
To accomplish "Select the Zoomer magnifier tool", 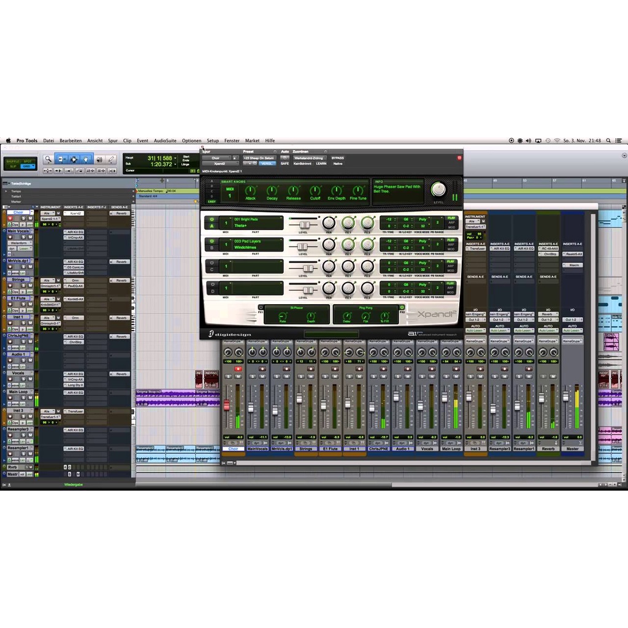I will click(48, 159).
